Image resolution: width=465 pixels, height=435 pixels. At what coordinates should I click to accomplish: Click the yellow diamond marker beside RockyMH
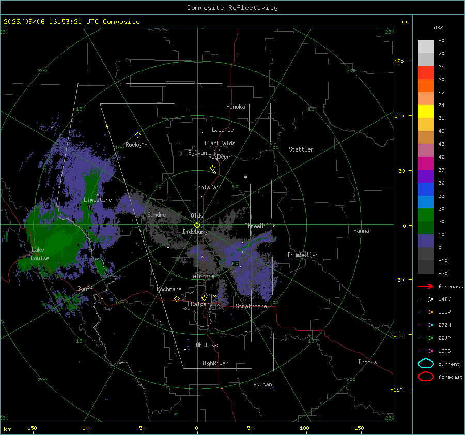(x=138, y=135)
